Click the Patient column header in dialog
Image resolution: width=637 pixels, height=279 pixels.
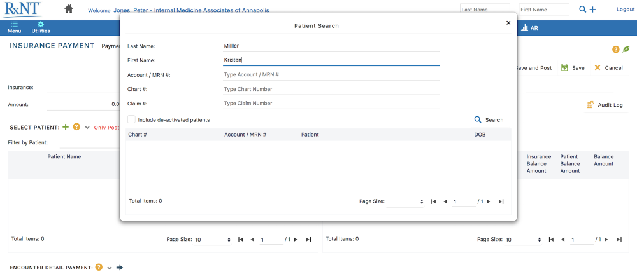tap(310, 134)
